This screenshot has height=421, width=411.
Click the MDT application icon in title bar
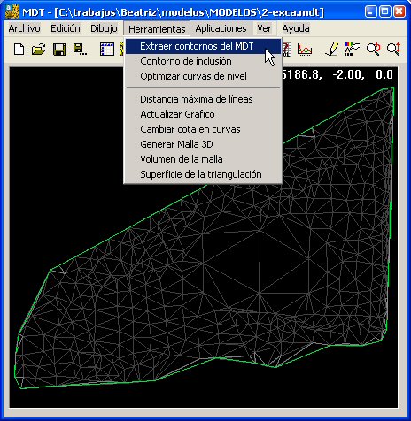point(12,12)
